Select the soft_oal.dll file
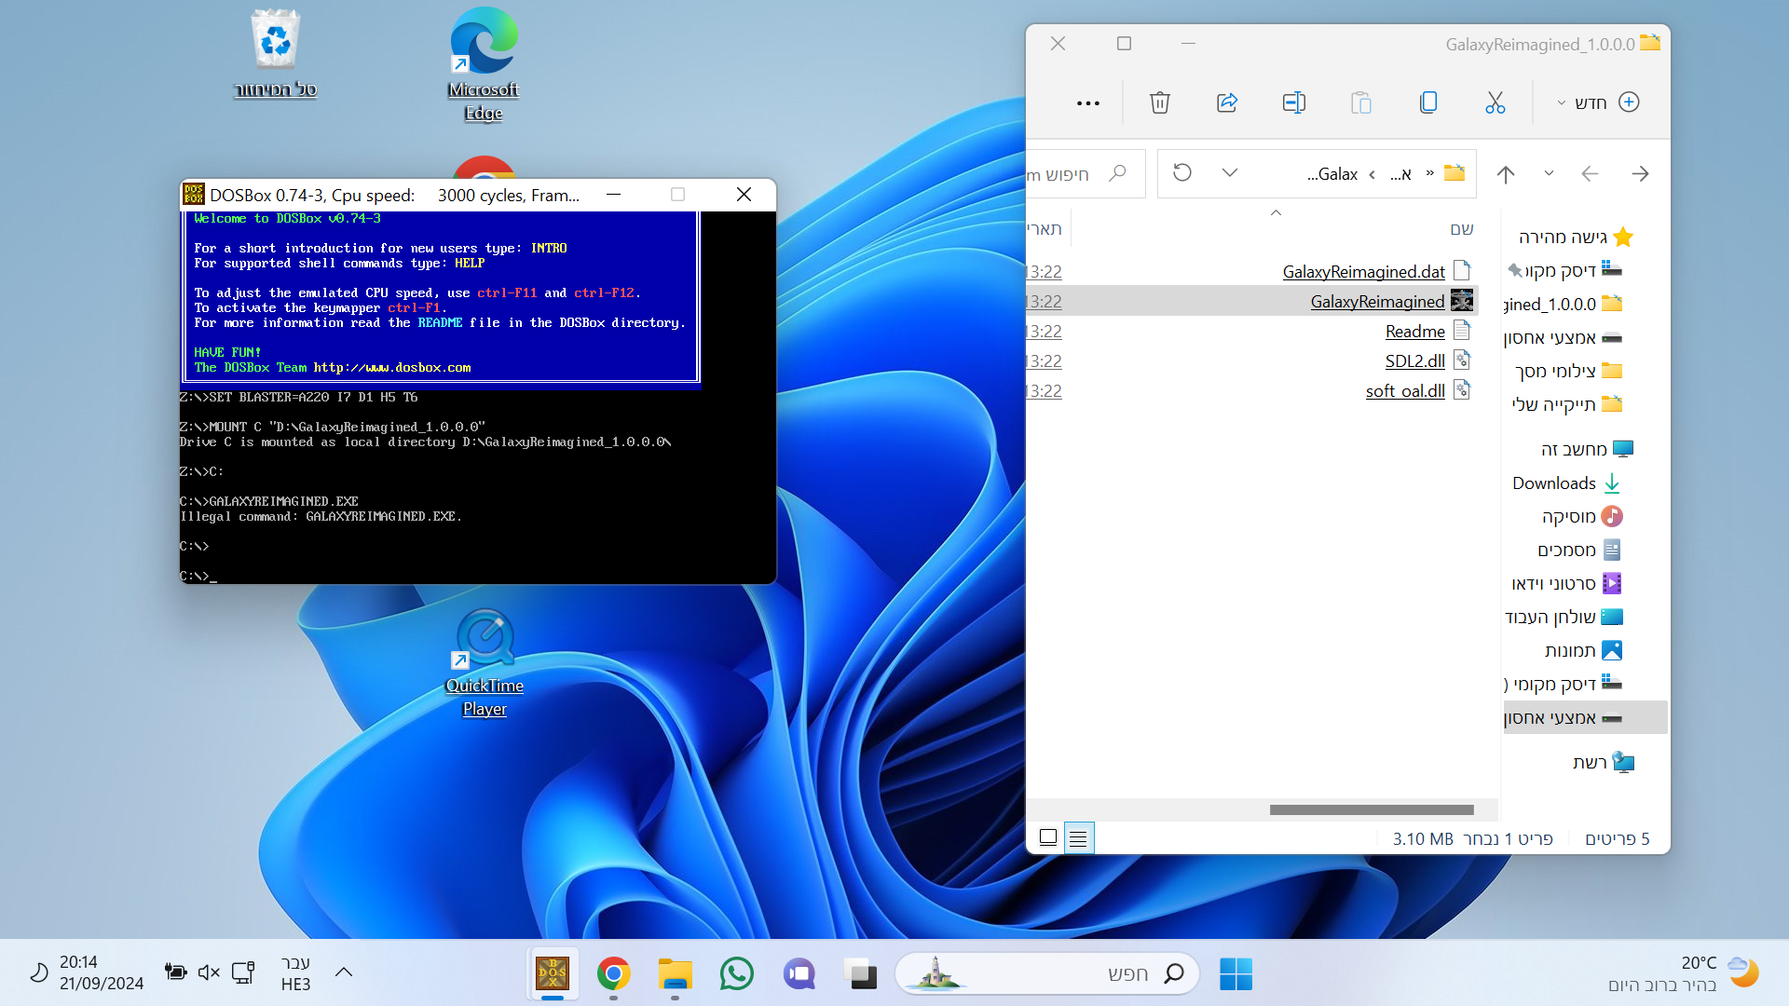1789x1006 pixels. (1404, 391)
